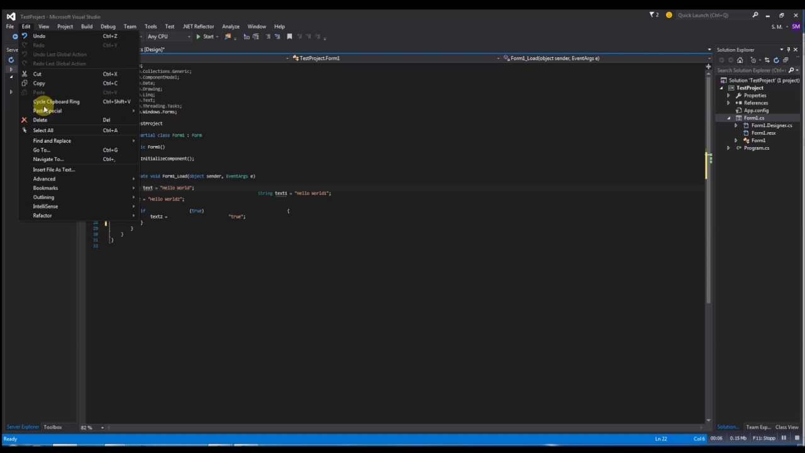Pin the Solution Explorer panel

(x=789, y=50)
